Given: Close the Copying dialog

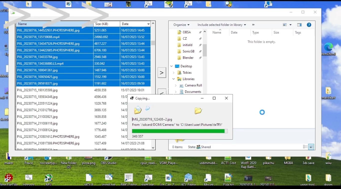Looking at the screenshot, I should coord(226,98).
